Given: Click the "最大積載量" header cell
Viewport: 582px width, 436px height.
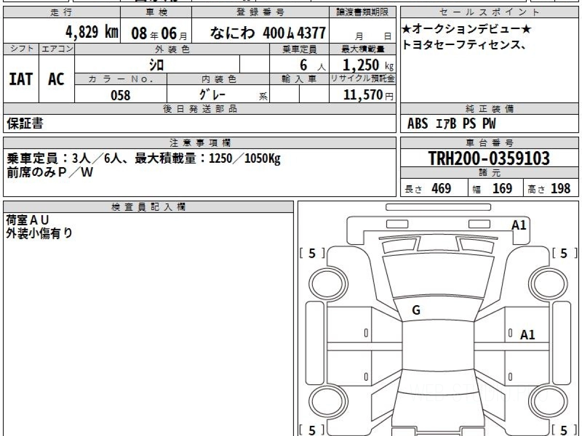Looking at the screenshot, I should (363, 49).
